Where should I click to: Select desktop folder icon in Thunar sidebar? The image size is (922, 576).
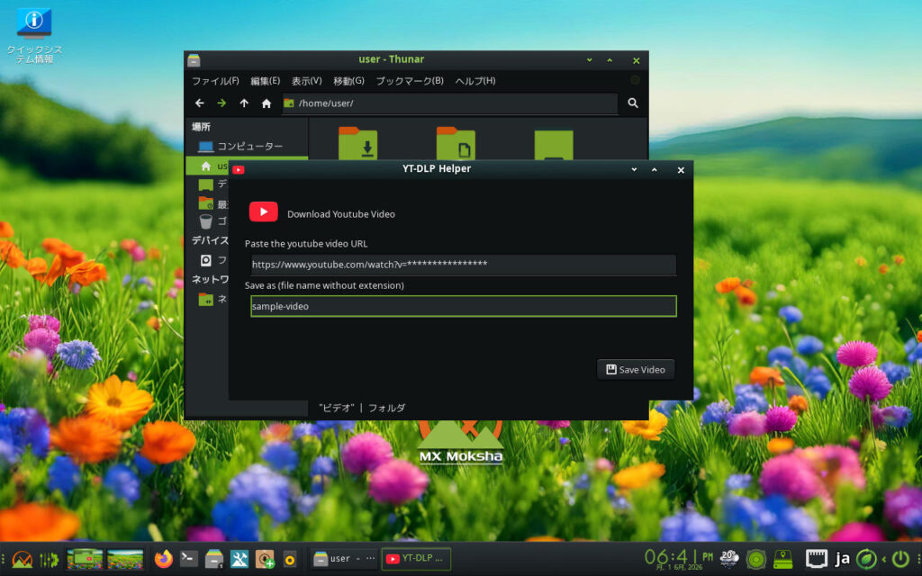tap(206, 184)
